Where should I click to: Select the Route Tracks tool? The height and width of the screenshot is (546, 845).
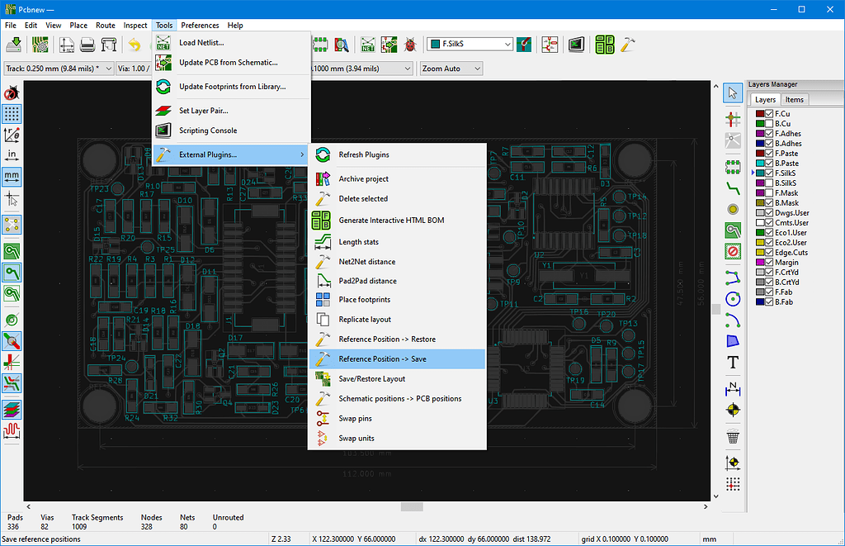click(732, 188)
